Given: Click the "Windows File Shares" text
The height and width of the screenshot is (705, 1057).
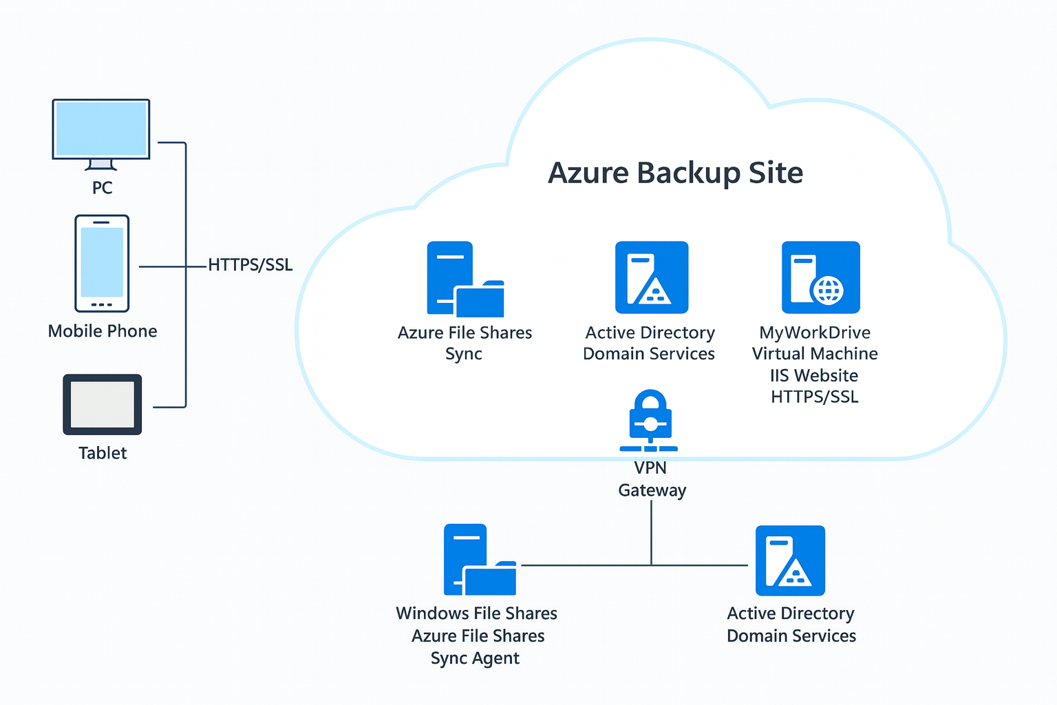Looking at the screenshot, I should (x=477, y=613).
